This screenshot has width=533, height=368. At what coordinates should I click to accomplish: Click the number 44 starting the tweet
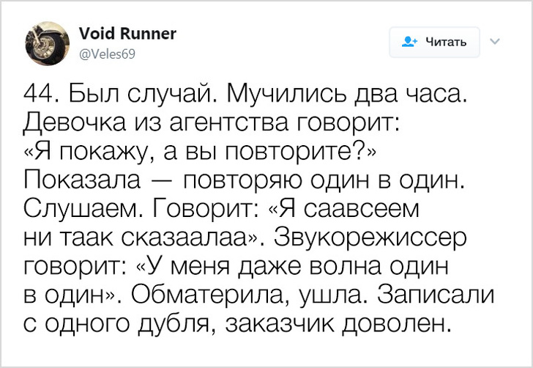pyautogui.click(x=40, y=95)
